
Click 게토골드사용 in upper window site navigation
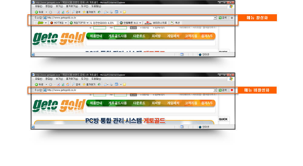tap(118, 36)
